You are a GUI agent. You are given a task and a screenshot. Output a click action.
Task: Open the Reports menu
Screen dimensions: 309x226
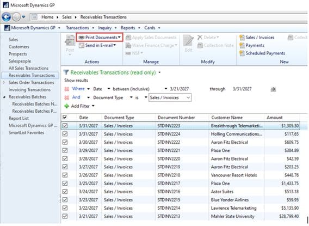click(x=130, y=28)
